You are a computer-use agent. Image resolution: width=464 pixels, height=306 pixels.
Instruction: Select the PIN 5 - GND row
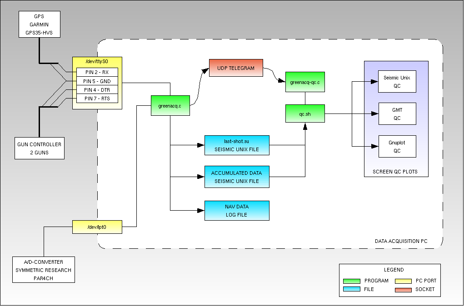point(97,81)
